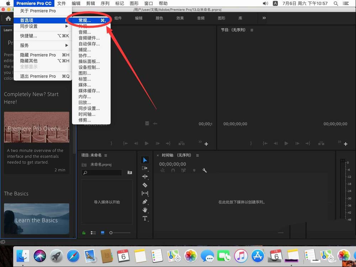Open the 窗口 menu in the menu bar
356x267 pixels.
(148, 3)
